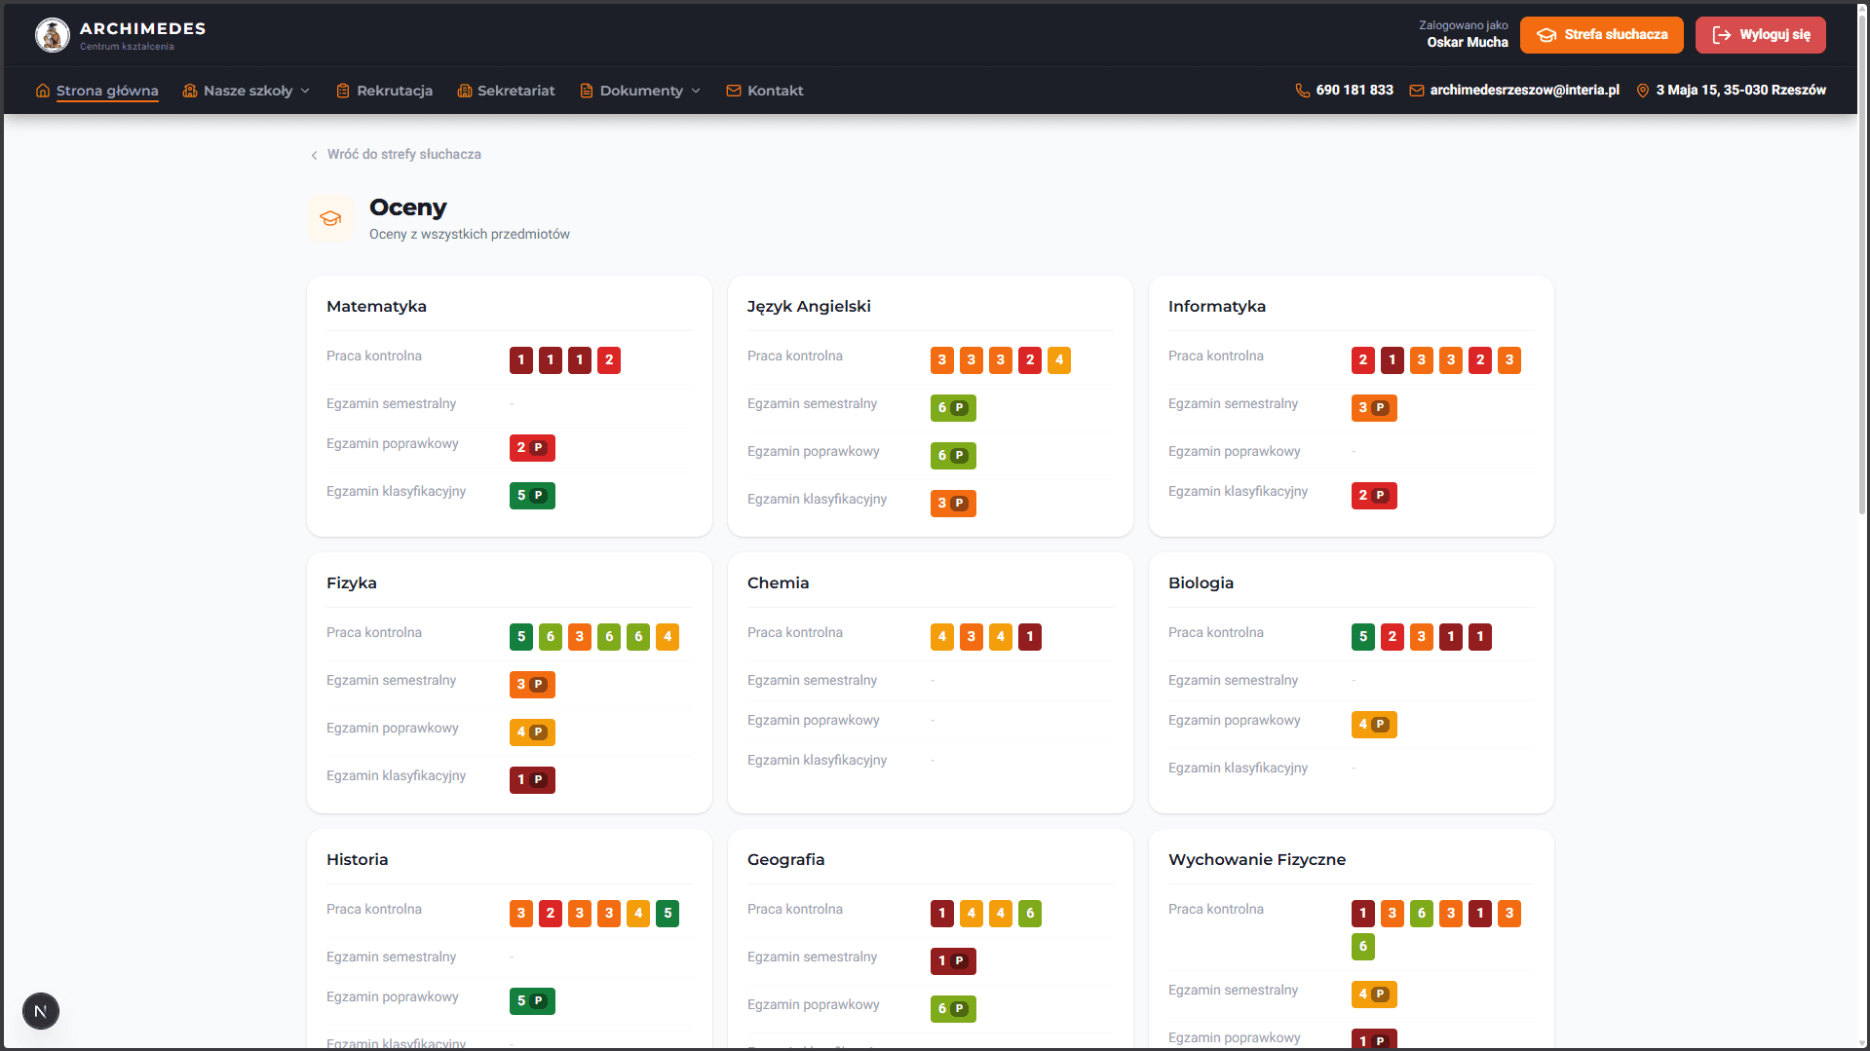The height and width of the screenshot is (1051, 1870).
Task: Click the Archimedes logo emblem
Action: pyautogui.click(x=53, y=35)
